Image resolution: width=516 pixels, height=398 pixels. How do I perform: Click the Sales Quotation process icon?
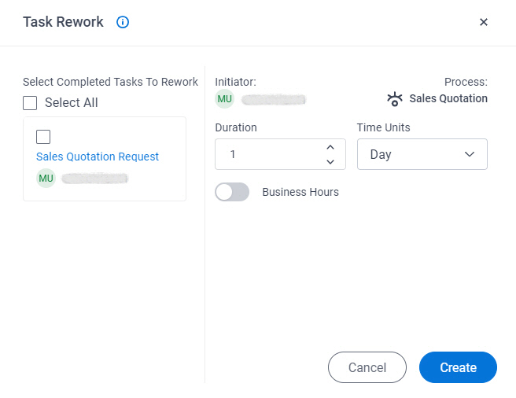click(x=395, y=99)
